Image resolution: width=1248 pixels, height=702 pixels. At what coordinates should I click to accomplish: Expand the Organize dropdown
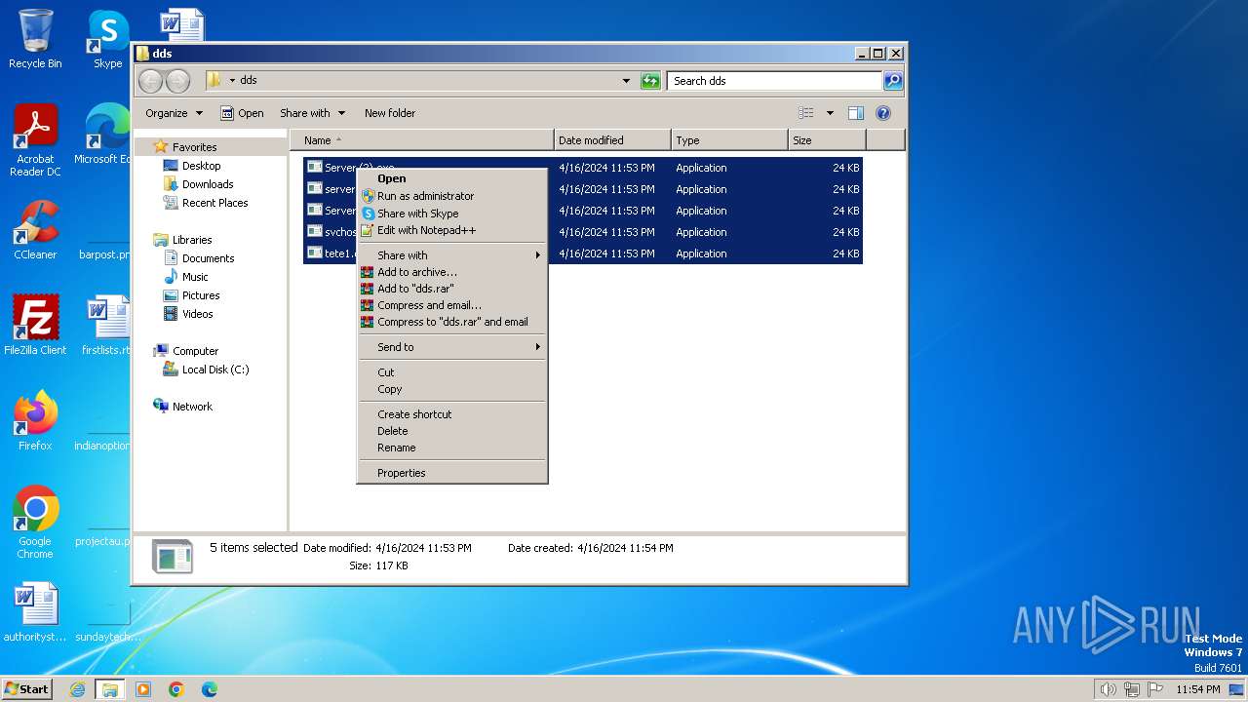[x=174, y=113]
